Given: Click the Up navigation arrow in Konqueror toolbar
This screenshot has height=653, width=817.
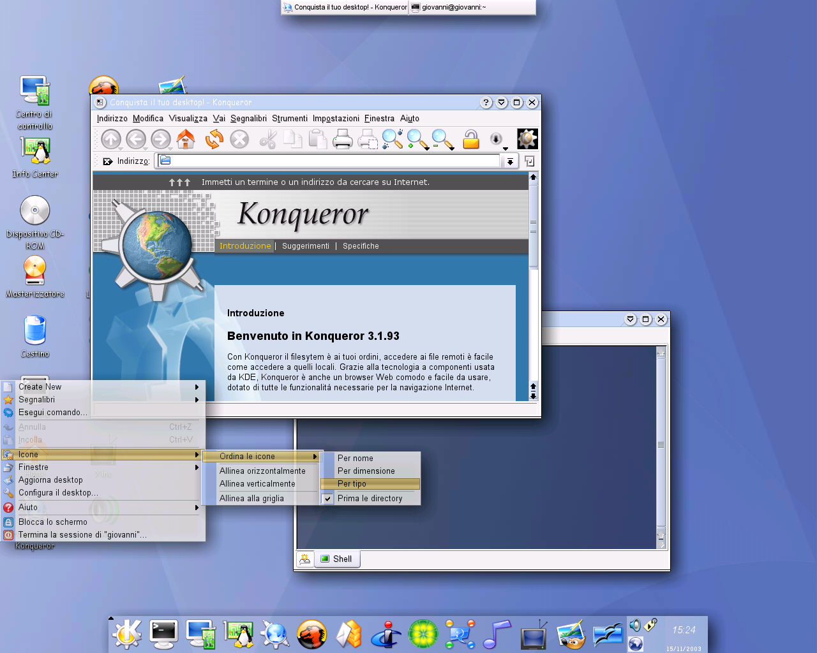Looking at the screenshot, I should (x=111, y=139).
